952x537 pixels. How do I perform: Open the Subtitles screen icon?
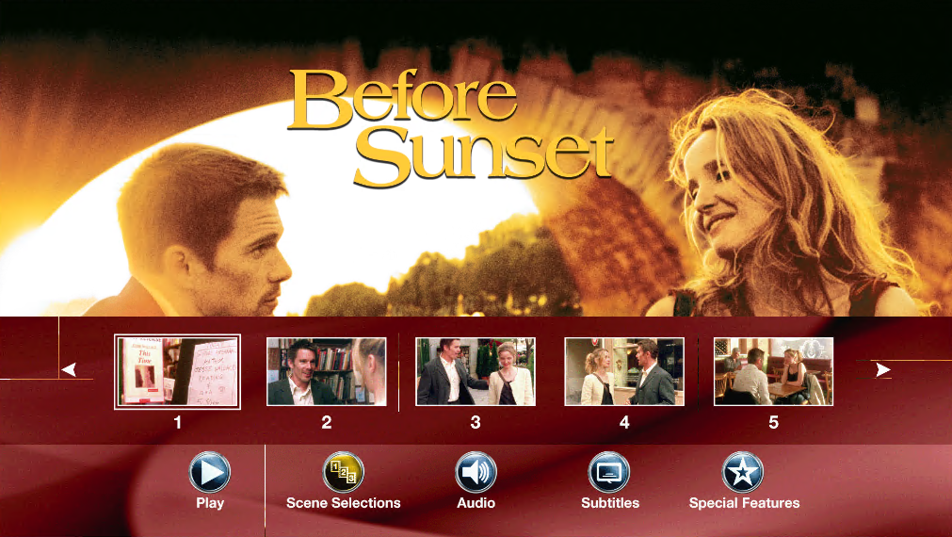[x=609, y=472]
